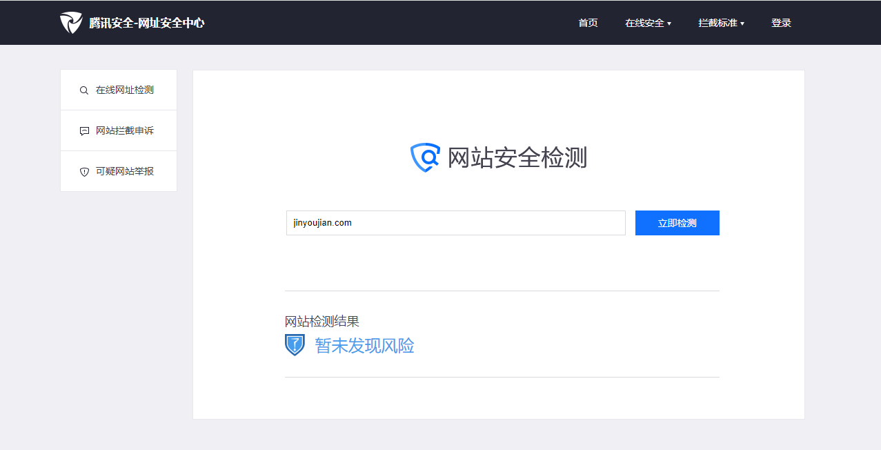Click the 立即检测 button
The height and width of the screenshot is (450, 881).
tap(677, 223)
